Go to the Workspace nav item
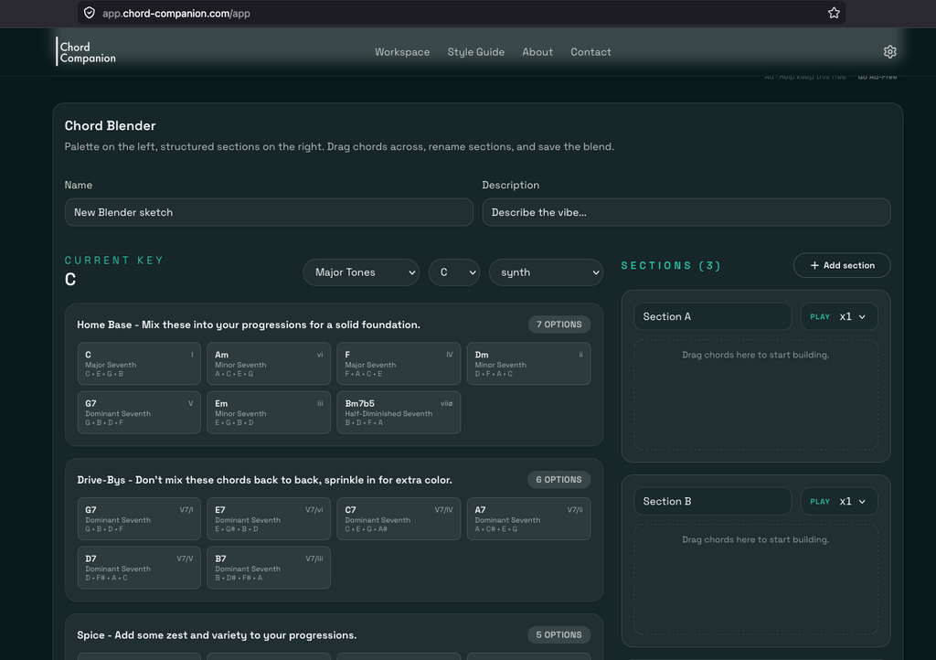The height and width of the screenshot is (660, 936). click(402, 52)
